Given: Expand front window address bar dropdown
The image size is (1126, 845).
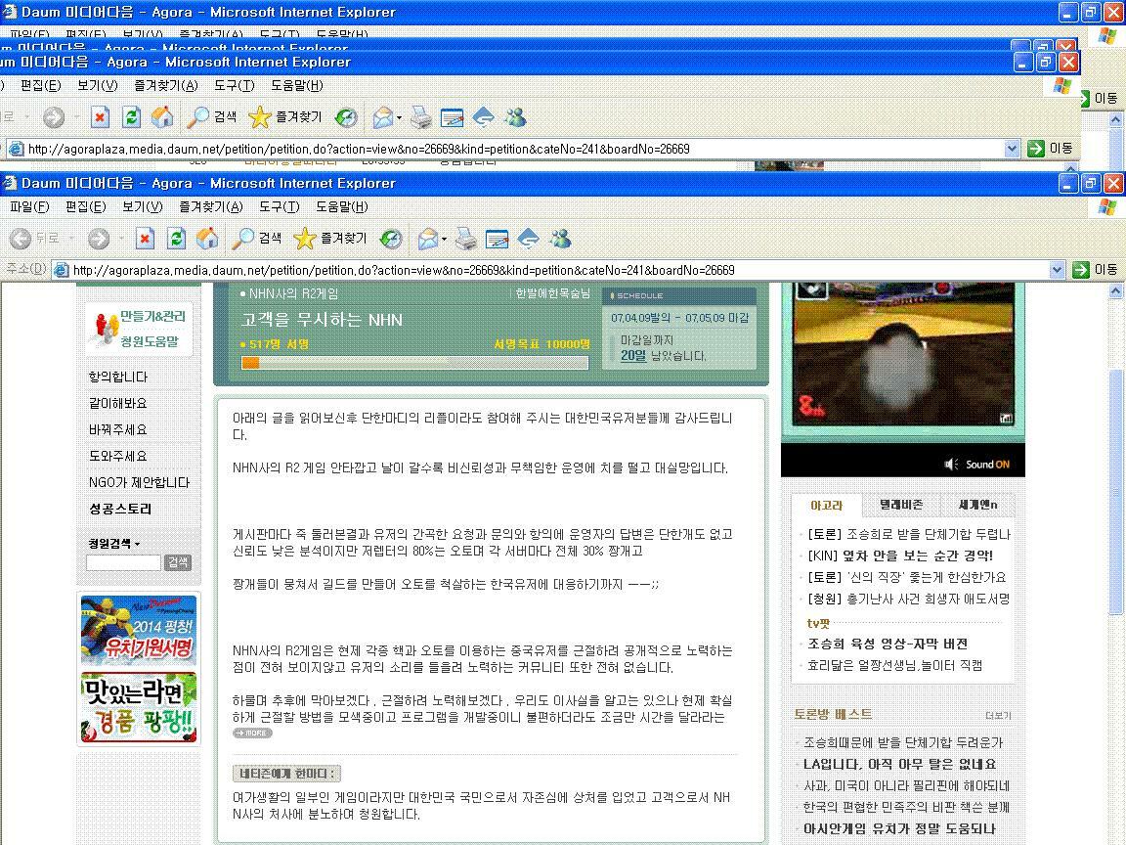Looking at the screenshot, I should coord(1057,270).
